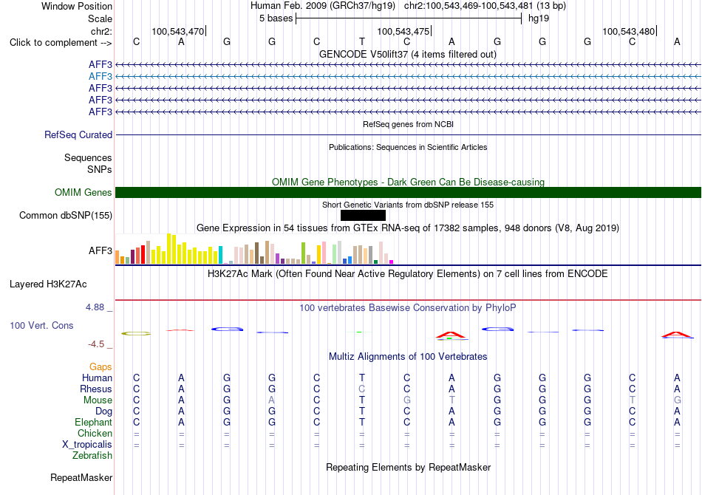This screenshot has height=495, width=702.
Task: Click the Layered H3K27Ac label
Action: (x=48, y=284)
